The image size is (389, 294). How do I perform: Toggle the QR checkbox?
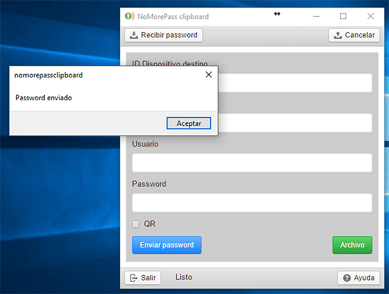point(136,224)
